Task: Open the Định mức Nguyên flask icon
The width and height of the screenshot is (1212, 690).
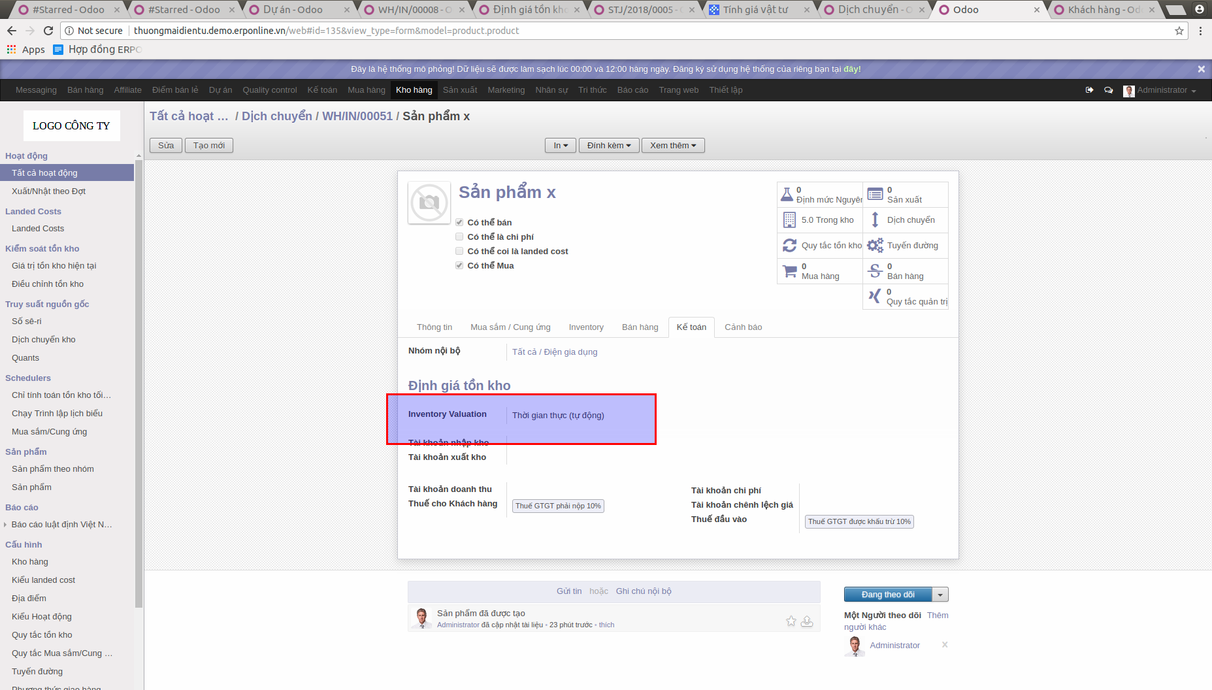Action: [x=787, y=195]
